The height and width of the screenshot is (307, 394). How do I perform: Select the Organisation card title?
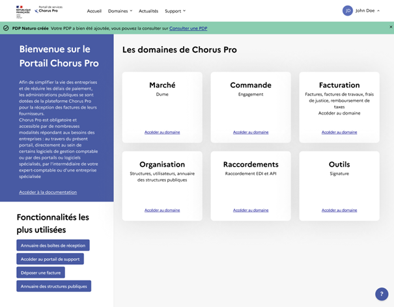162,165
